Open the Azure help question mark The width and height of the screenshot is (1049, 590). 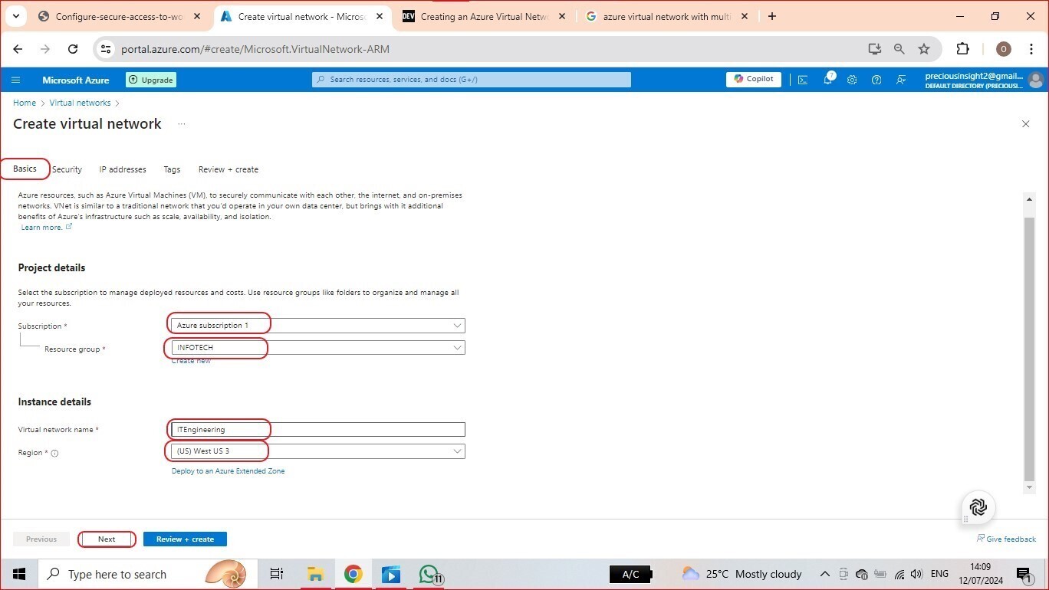(x=876, y=80)
